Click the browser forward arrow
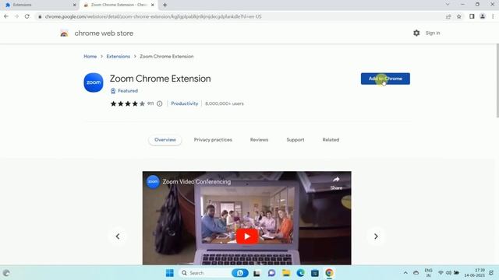The width and height of the screenshot is (499, 280). 16,16
